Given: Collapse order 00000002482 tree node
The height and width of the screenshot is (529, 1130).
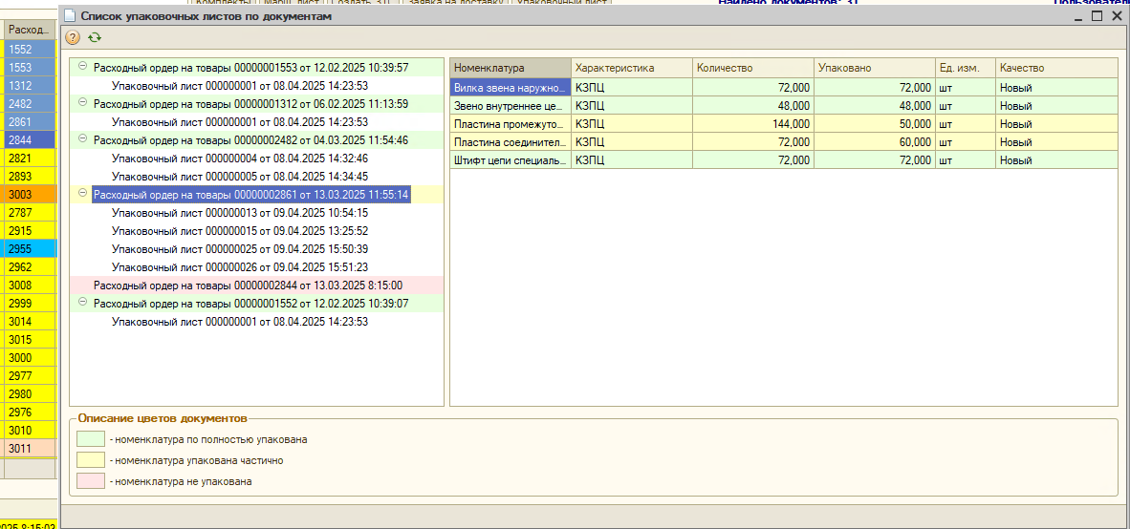Looking at the screenshot, I should [x=82, y=139].
